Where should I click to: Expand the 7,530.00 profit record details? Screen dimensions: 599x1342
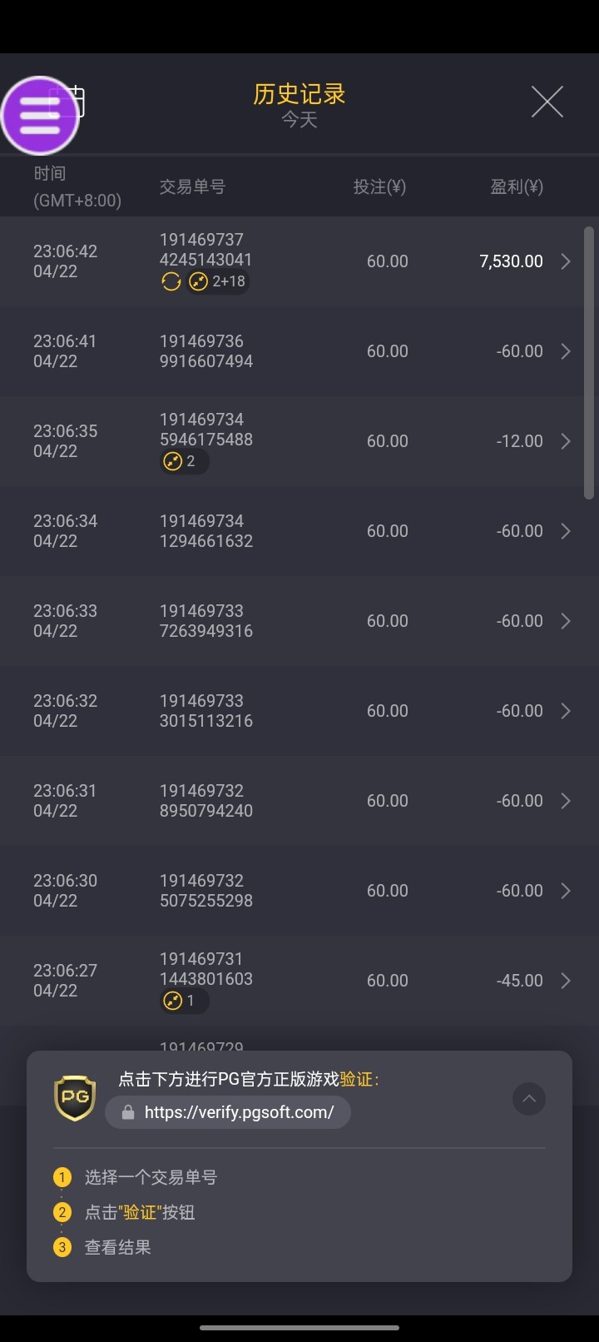coord(566,261)
